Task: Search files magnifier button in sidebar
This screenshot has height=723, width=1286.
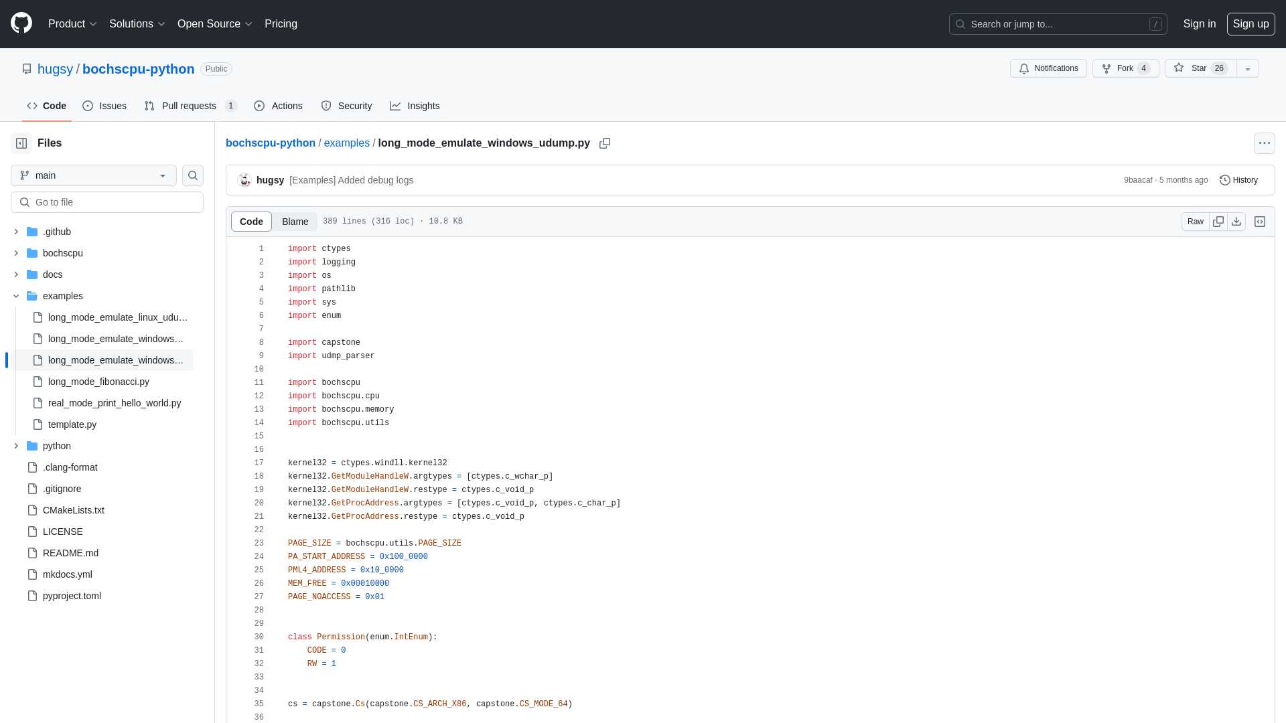Action: click(193, 175)
